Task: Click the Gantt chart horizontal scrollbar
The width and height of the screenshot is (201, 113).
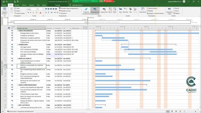Action: pyautogui.click(x=117, y=109)
